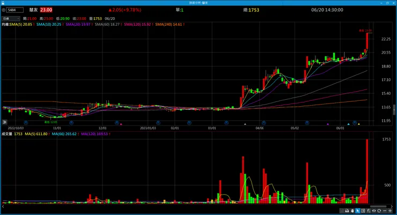Click the pink triangle marker after 12/01
This screenshot has height=215, width=397.
click(x=121, y=124)
